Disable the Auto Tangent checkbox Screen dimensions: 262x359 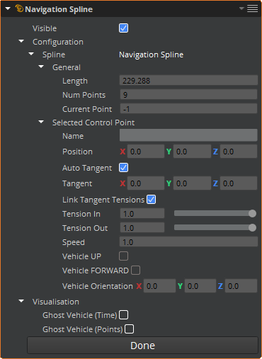coord(123,168)
